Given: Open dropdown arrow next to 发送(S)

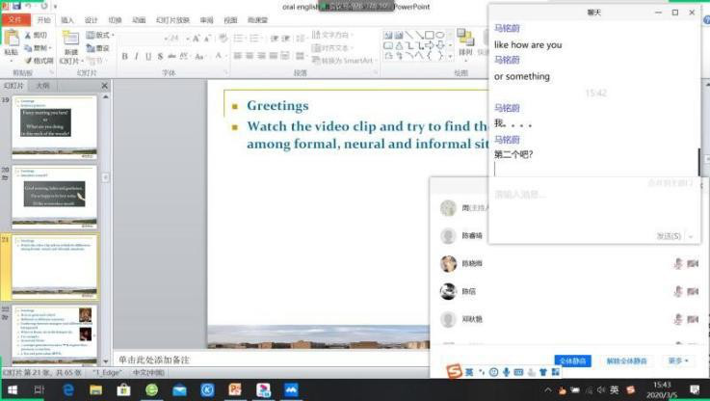Looking at the screenshot, I should (x=690, y=236).
